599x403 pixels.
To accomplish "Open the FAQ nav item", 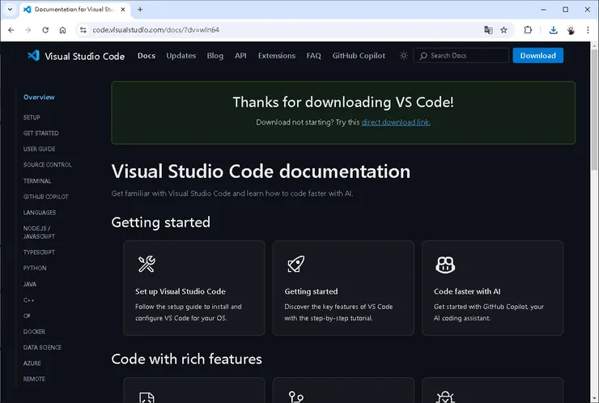I will 313,56.
